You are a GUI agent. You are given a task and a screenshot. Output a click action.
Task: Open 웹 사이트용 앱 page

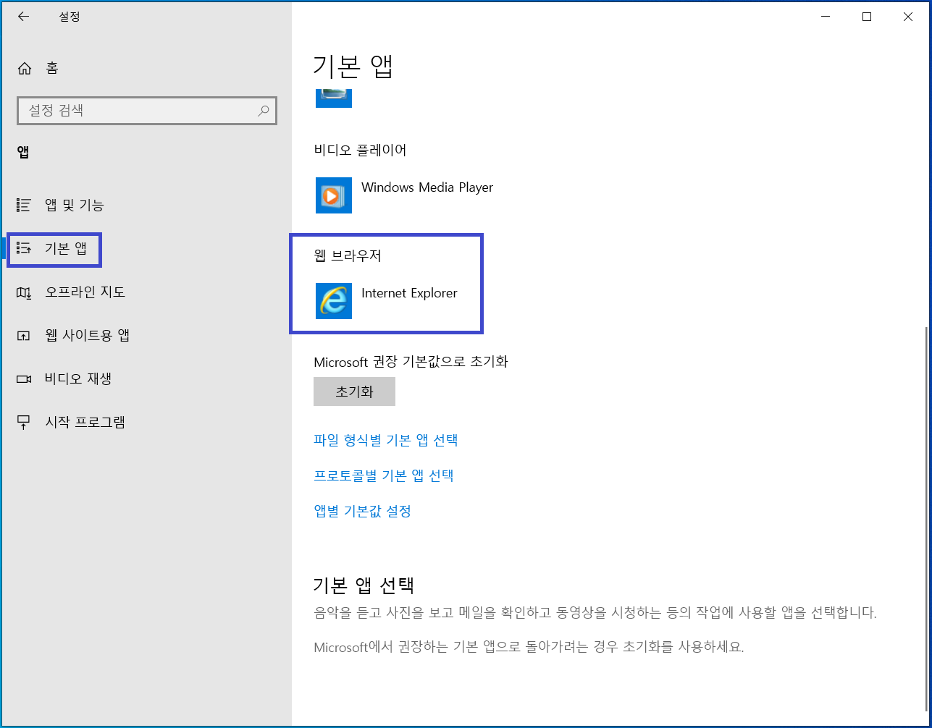point(88,336)
